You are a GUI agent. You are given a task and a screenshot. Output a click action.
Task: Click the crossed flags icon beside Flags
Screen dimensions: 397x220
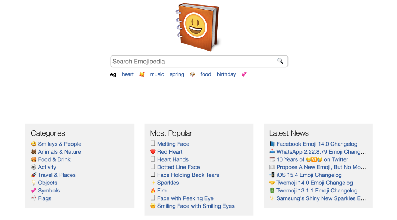(34, 198)
